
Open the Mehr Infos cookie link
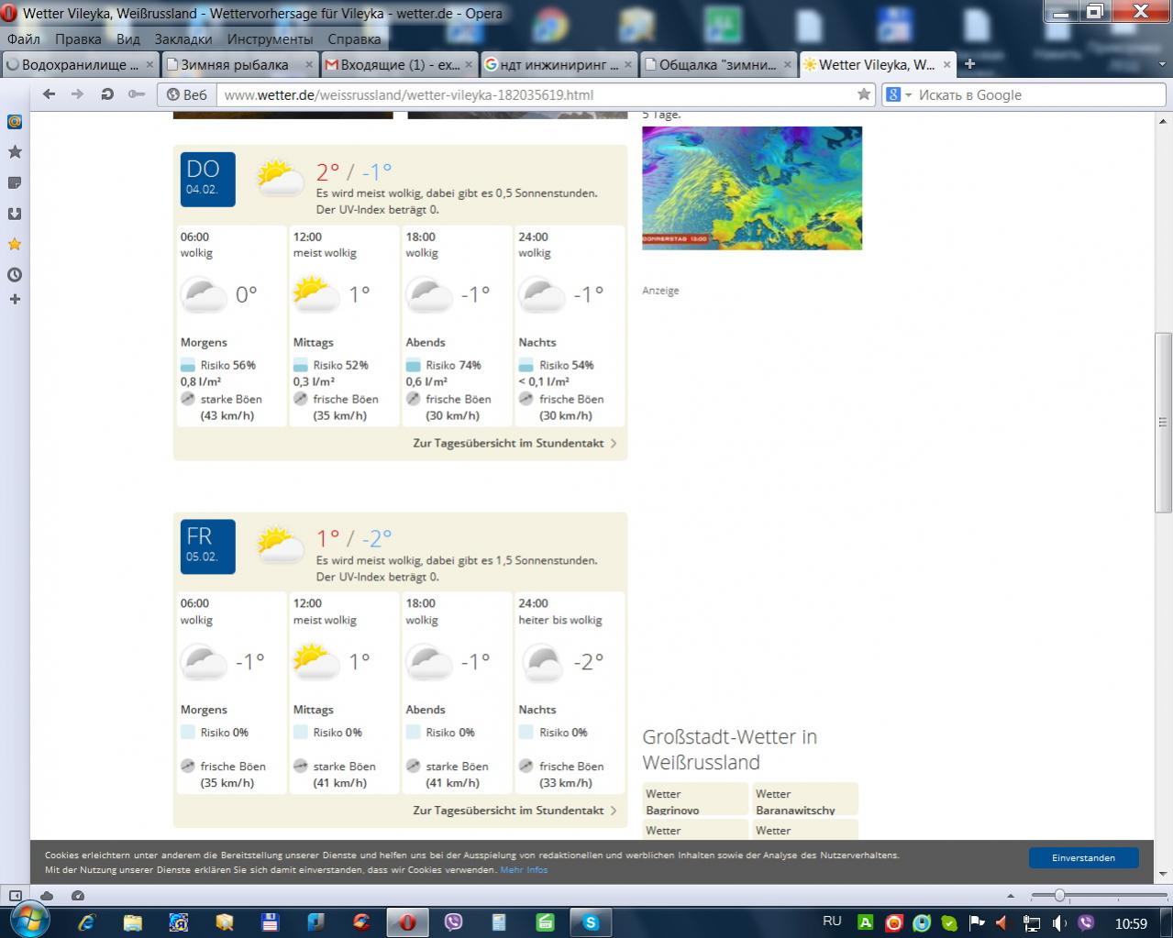[x=524, y=870]
